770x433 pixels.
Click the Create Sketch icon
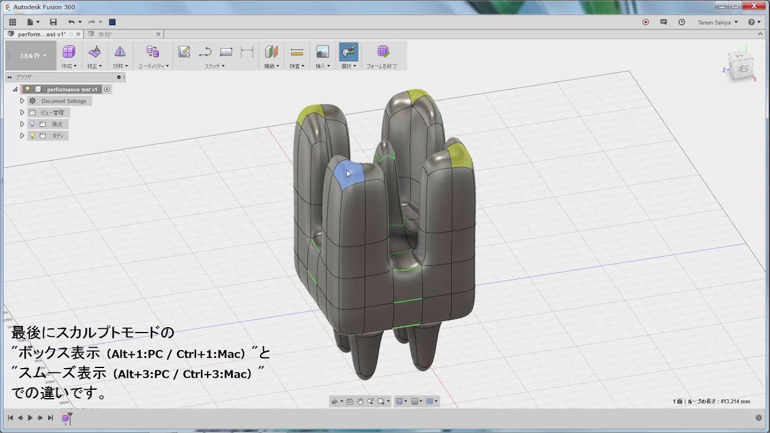pyautogui.click(x=184, y=52)
